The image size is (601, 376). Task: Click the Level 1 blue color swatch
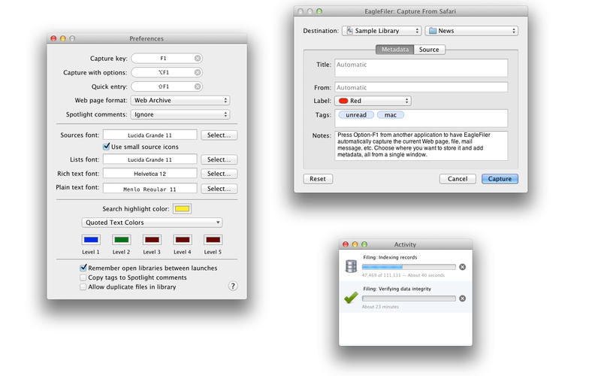tap(91, 240)
